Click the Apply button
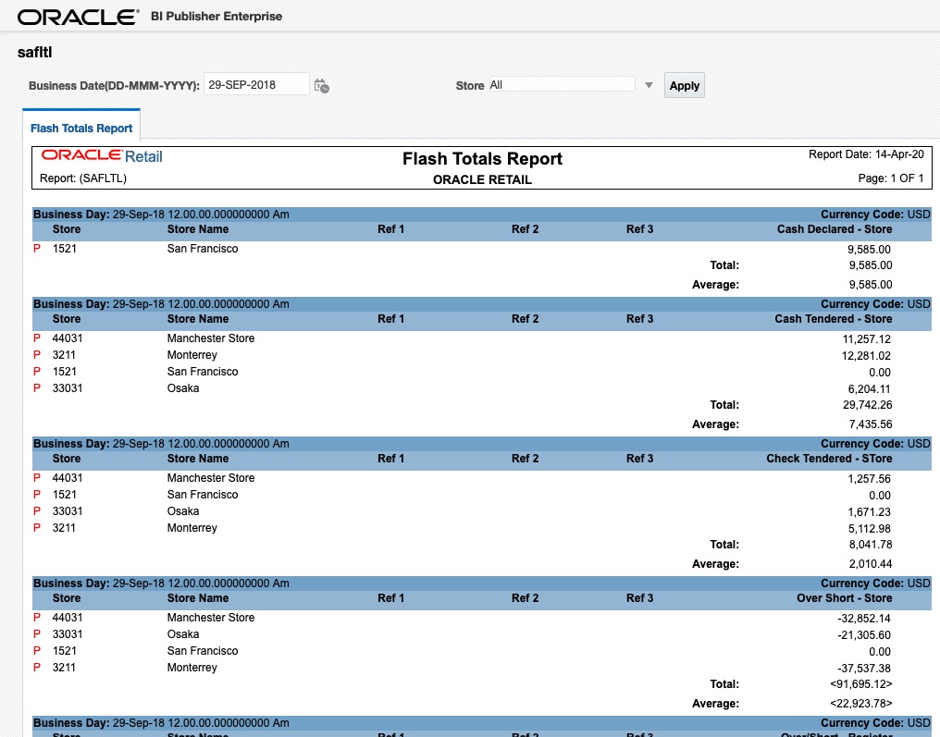This screenshot has height=737, width=940. [x=684, y=85]
